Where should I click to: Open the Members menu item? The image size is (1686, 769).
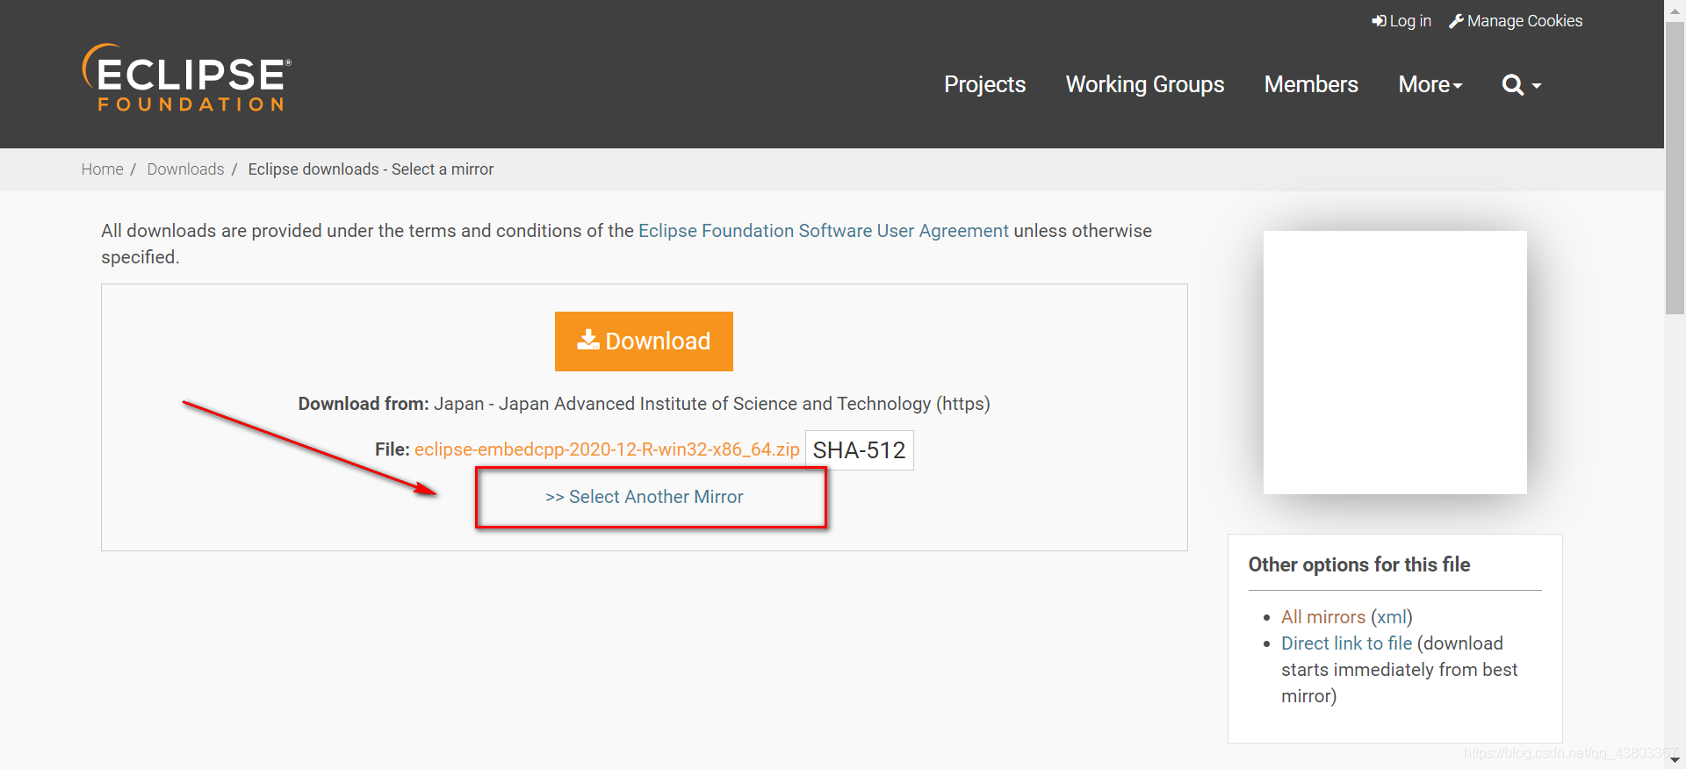(x=1310, y=84)
